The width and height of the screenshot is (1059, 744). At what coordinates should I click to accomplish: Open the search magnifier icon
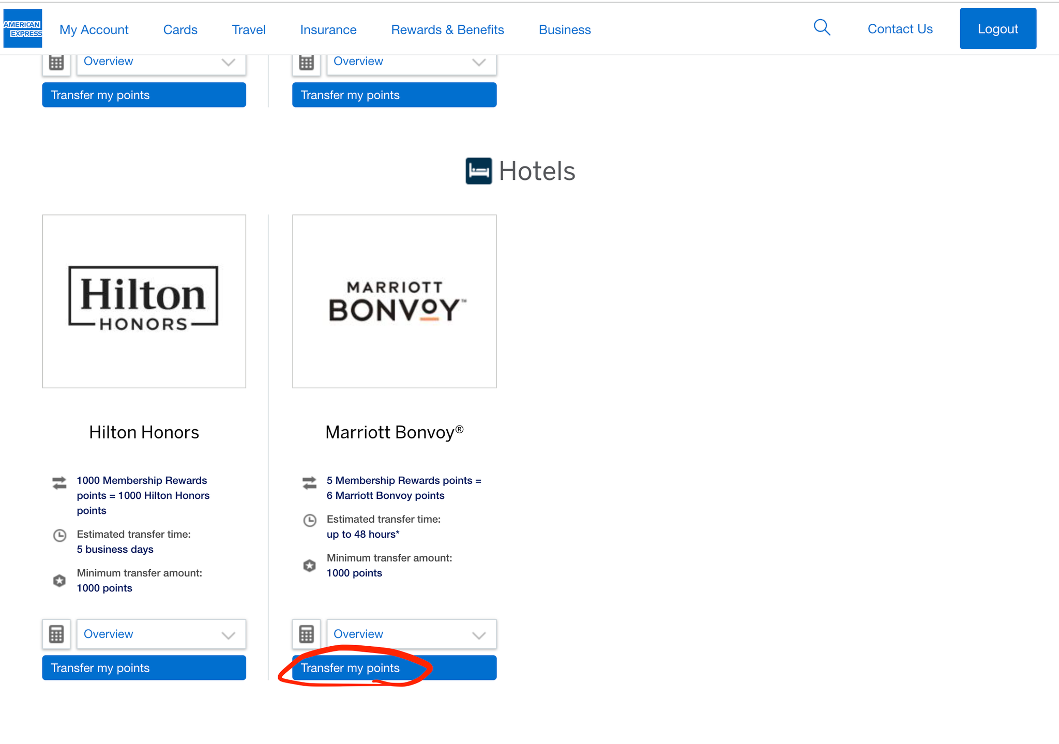pos(822,27)
